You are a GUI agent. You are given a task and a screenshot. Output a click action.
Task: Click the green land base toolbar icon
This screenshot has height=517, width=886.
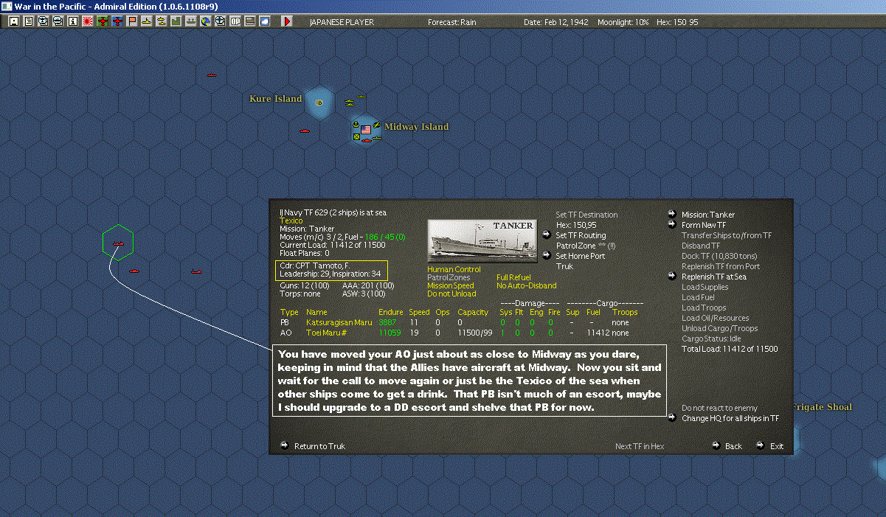point(176,21)
